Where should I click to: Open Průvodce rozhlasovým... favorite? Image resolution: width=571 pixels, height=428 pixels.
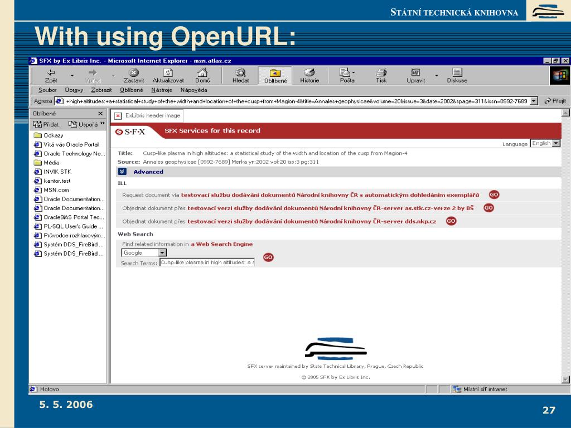point(70,236)
